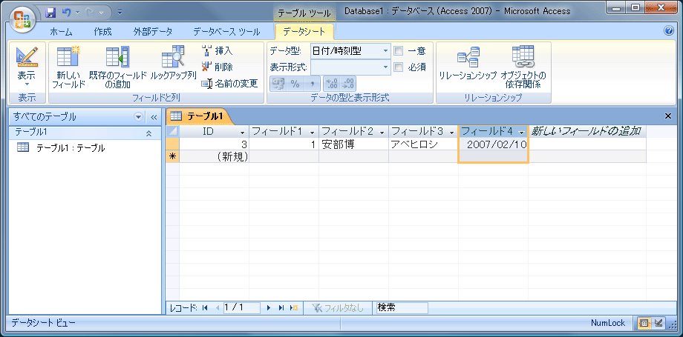
Task: Click the テーブル ツール contextual tab header
Action: [304, 13]
